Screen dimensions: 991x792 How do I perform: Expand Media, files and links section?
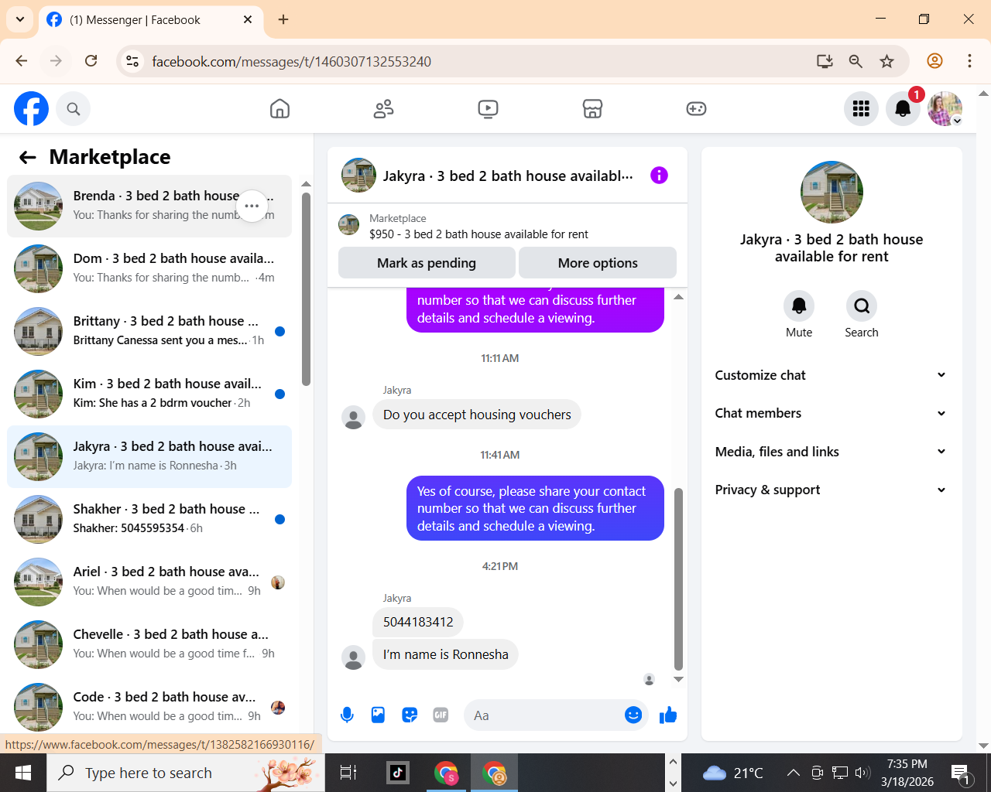pos(831,452)
